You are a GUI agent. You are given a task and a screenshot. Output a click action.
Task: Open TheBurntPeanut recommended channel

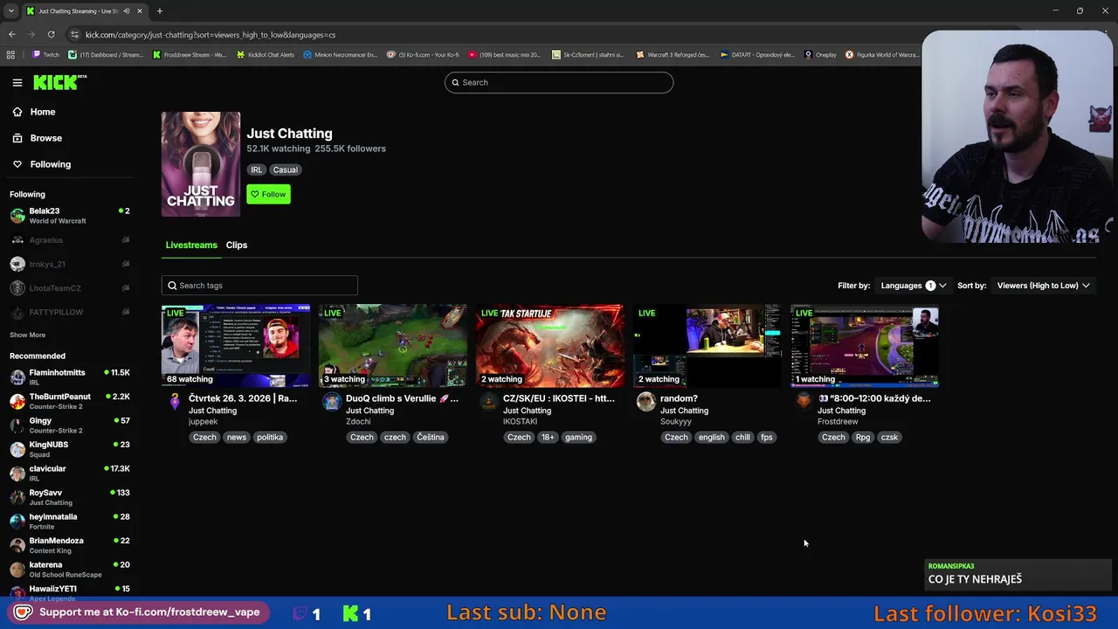point(70,401)
